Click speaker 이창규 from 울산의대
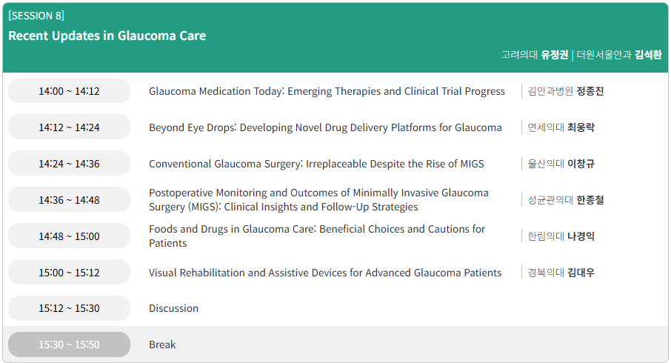This screenshot has width=671, height=363. (581, 164)
